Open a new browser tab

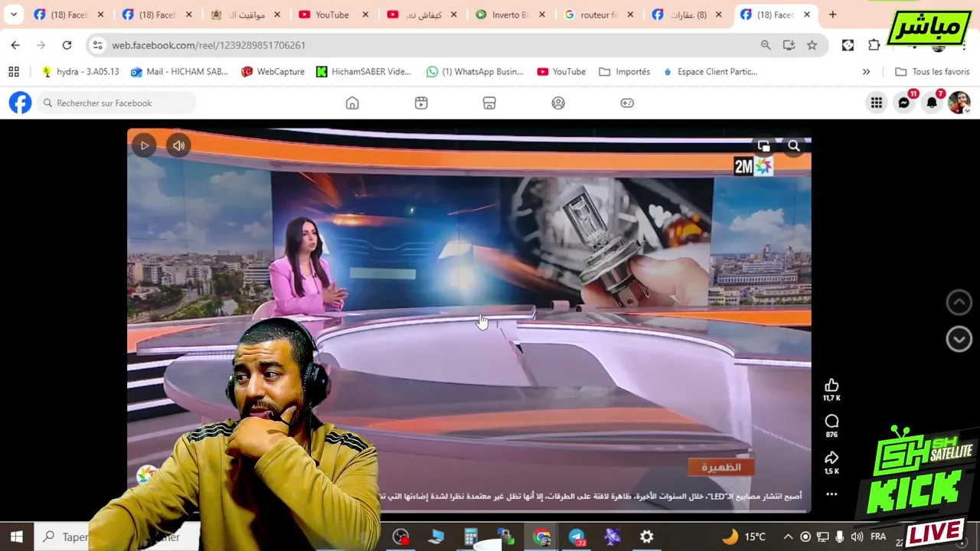pyautogui.click(x=832, y=15)
